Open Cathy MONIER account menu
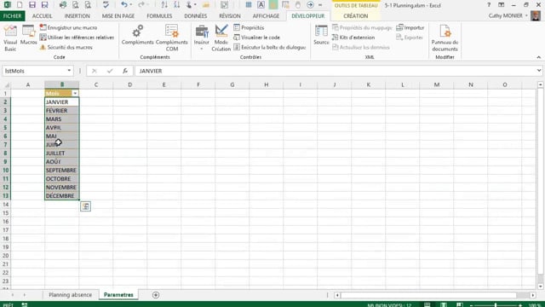The image size is (545, 307). (508, 15)
